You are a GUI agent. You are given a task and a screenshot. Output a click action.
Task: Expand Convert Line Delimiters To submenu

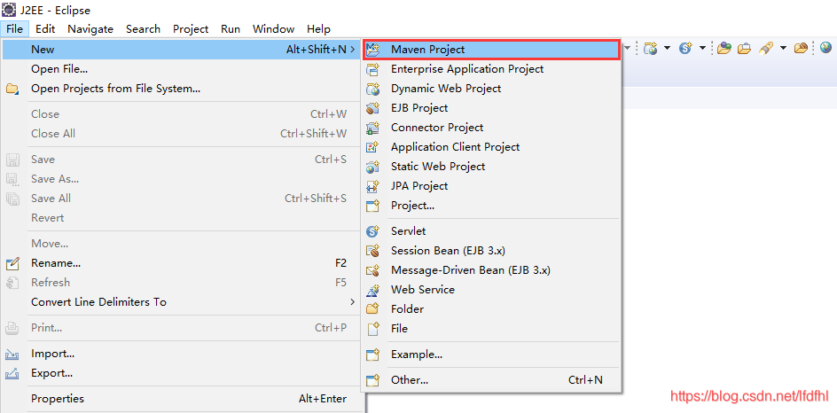(182, 302)
